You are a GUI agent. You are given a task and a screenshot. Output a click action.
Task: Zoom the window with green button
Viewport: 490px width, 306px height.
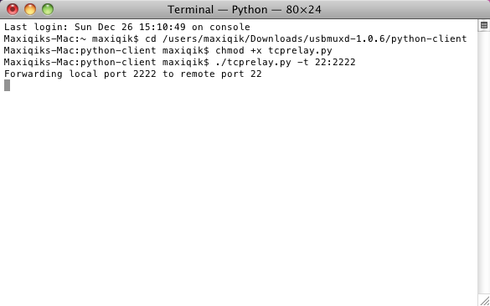coord(48,9)
